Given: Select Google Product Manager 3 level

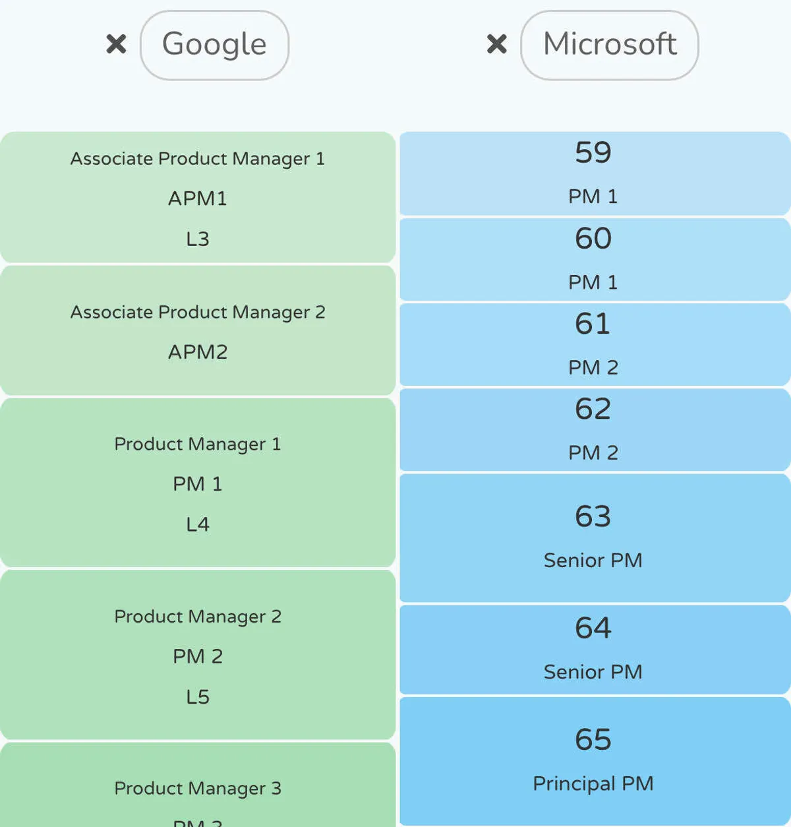Looking at the screenshot, I should [198, 788].
